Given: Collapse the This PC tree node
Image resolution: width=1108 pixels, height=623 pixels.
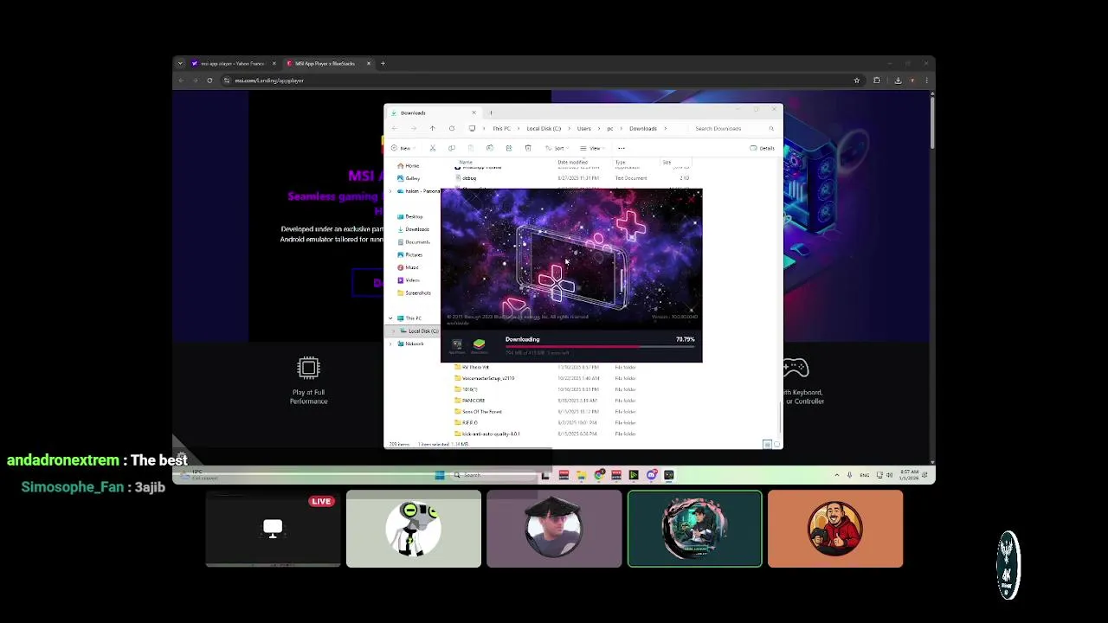Looking at the screenshot, I should point(390,318).
